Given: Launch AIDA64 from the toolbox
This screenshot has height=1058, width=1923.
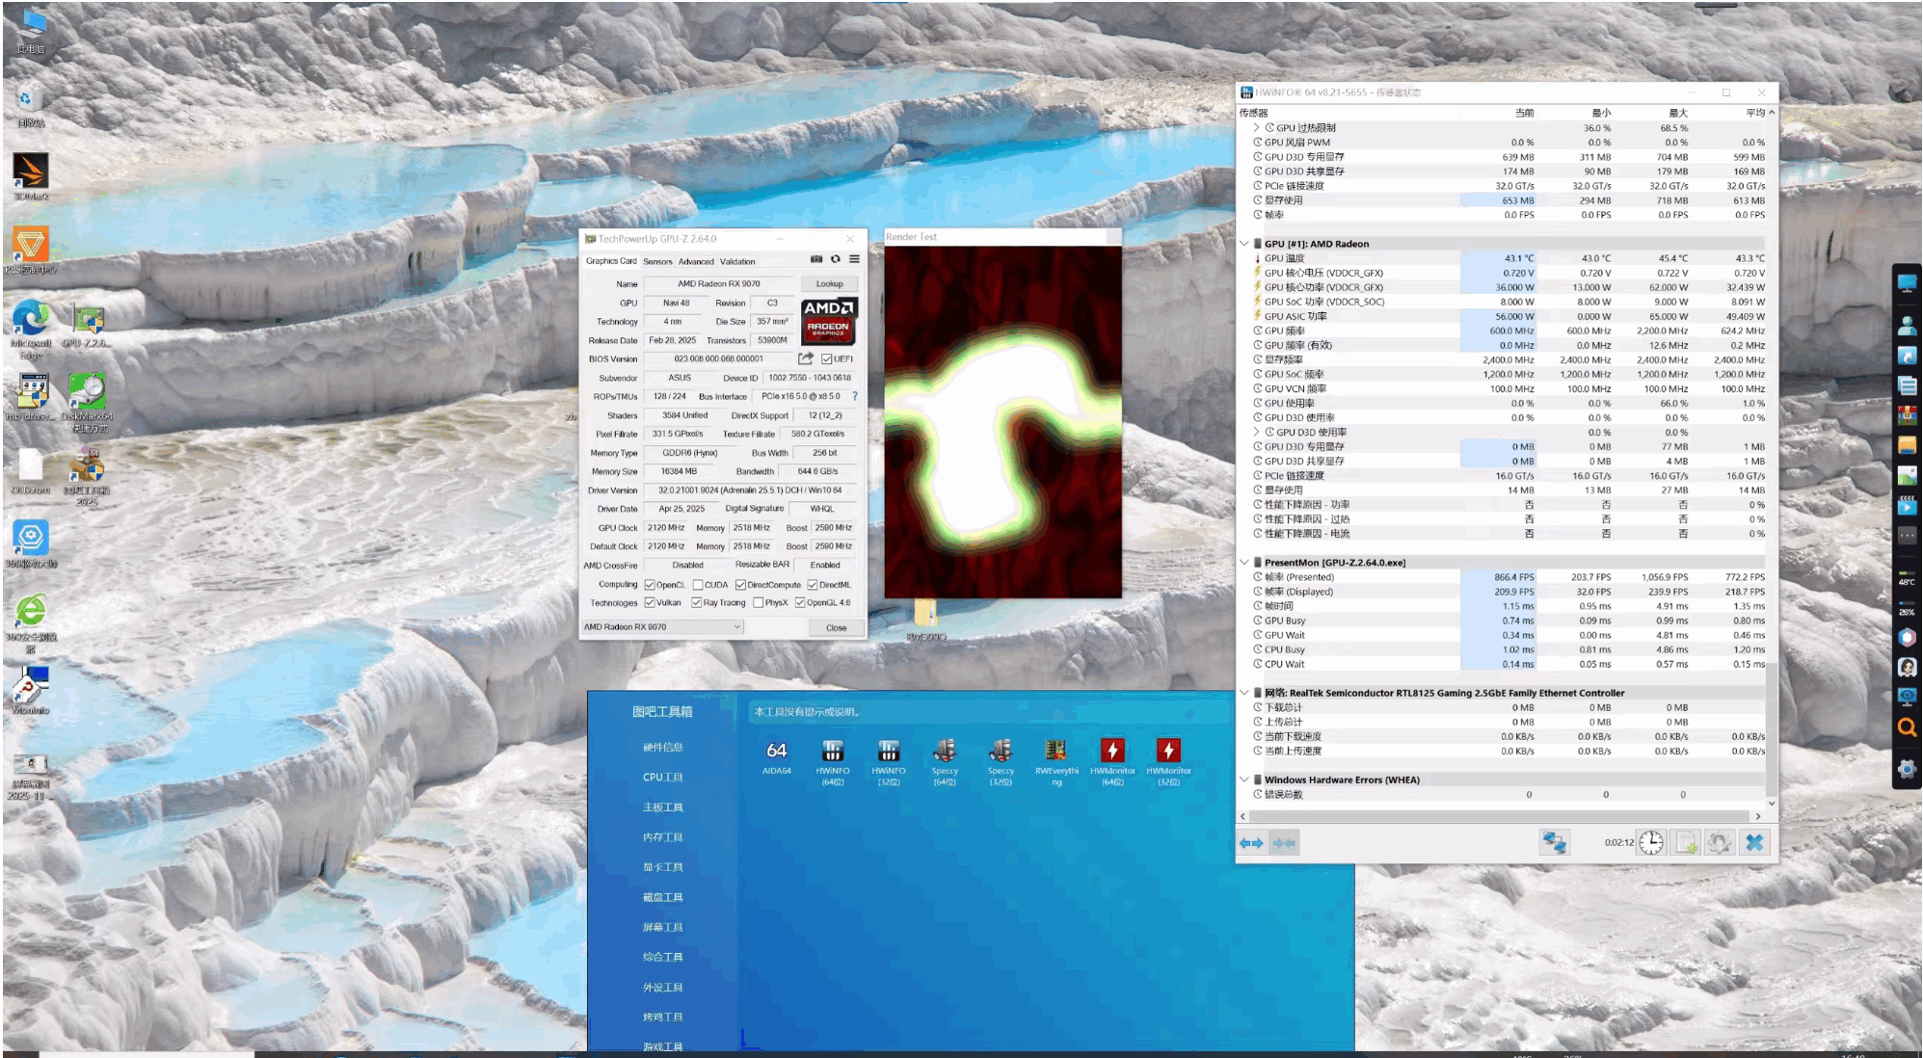Looking at the screenshot, I should tap(776, 753).
